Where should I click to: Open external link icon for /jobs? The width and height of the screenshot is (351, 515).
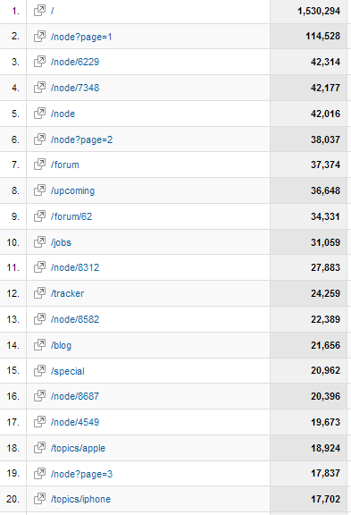[x=39, y=242]
